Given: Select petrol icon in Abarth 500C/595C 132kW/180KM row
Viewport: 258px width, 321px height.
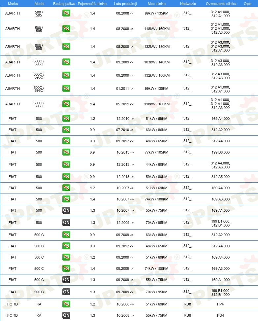Looking at the screenshot, I should [66, 75].
